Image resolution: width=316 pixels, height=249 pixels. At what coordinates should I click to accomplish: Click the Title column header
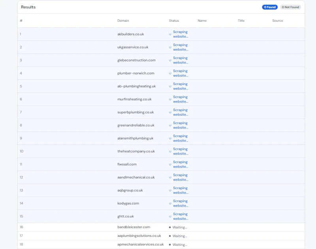[241, 21]
